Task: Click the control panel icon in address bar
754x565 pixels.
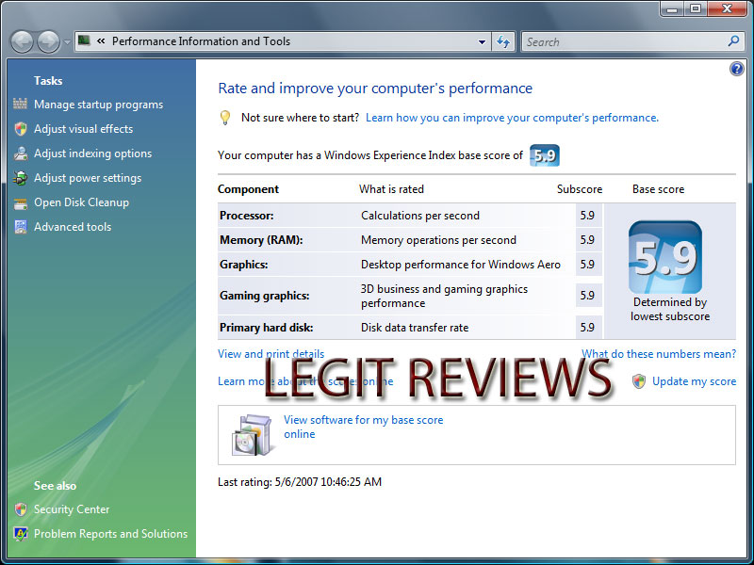Action: coord(84,40)
